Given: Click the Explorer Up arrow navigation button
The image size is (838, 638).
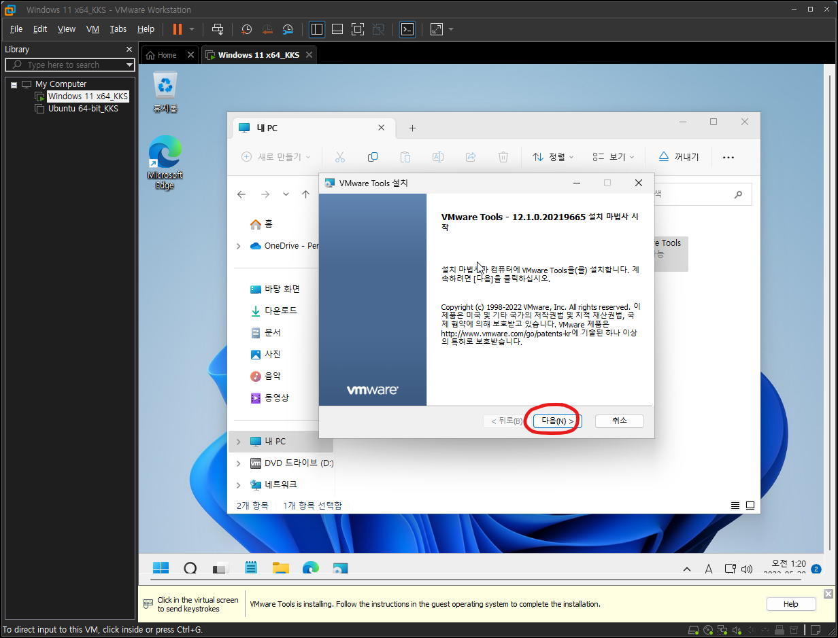Looking at the screenshot, I should click(x=305, y=194).
